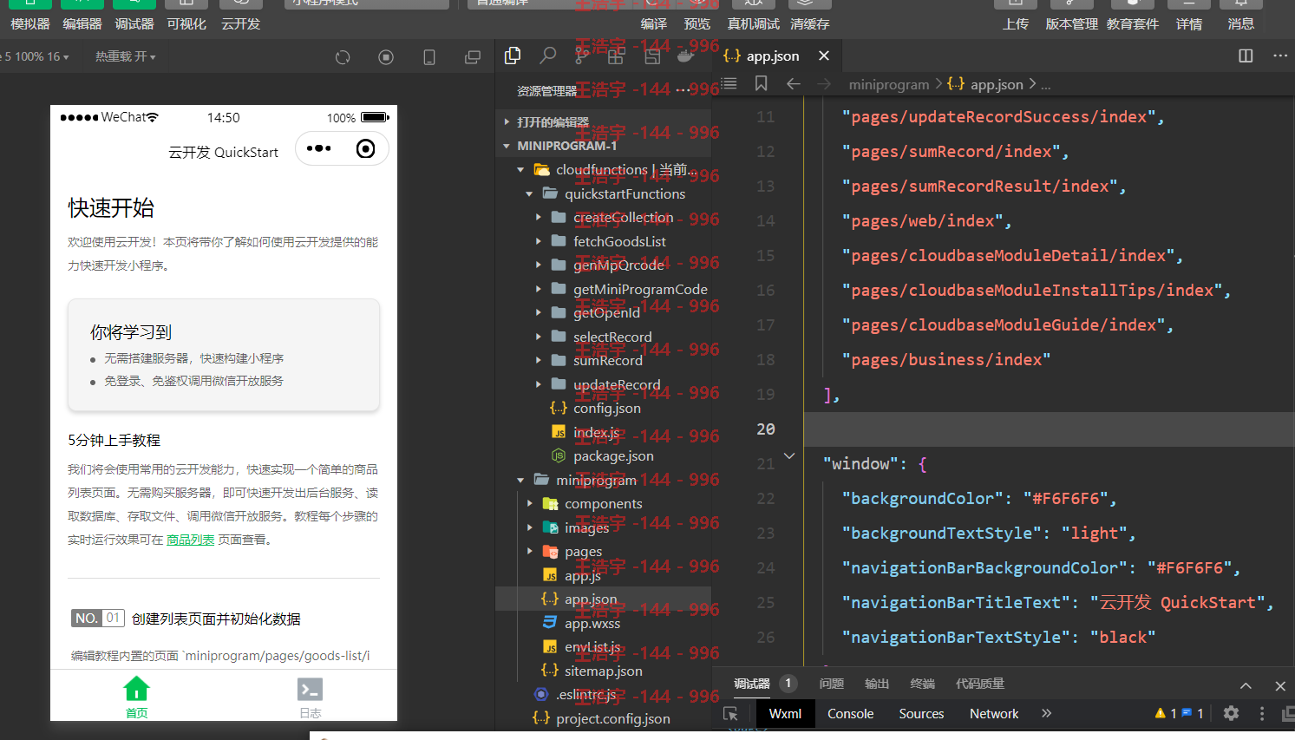Click the refresh simulator icon

[x=343, y=57]
